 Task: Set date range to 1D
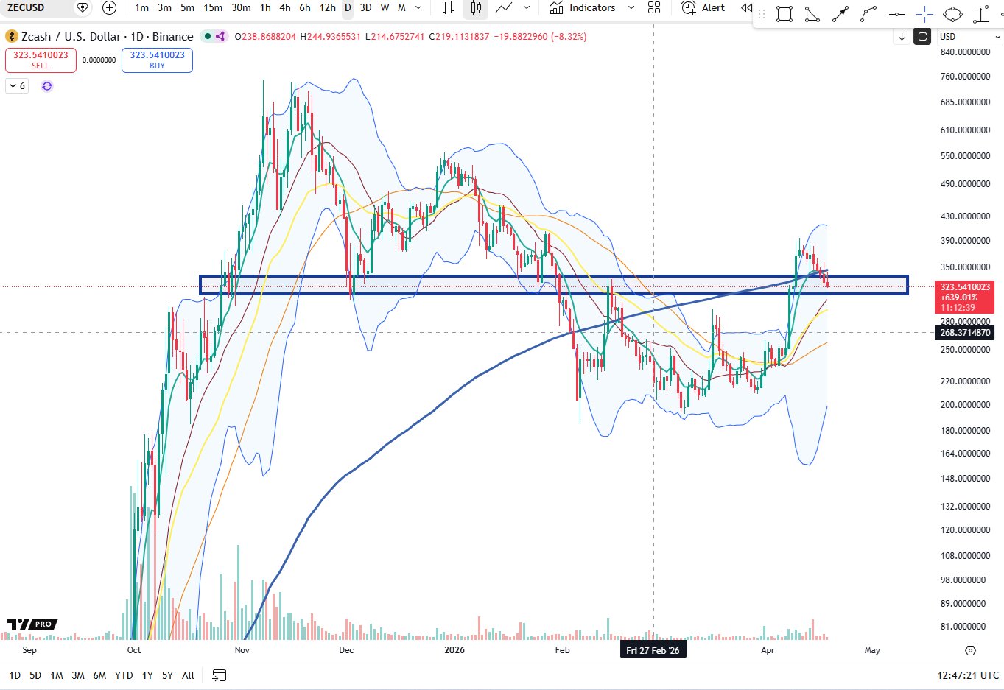click(x=15, y=675)
